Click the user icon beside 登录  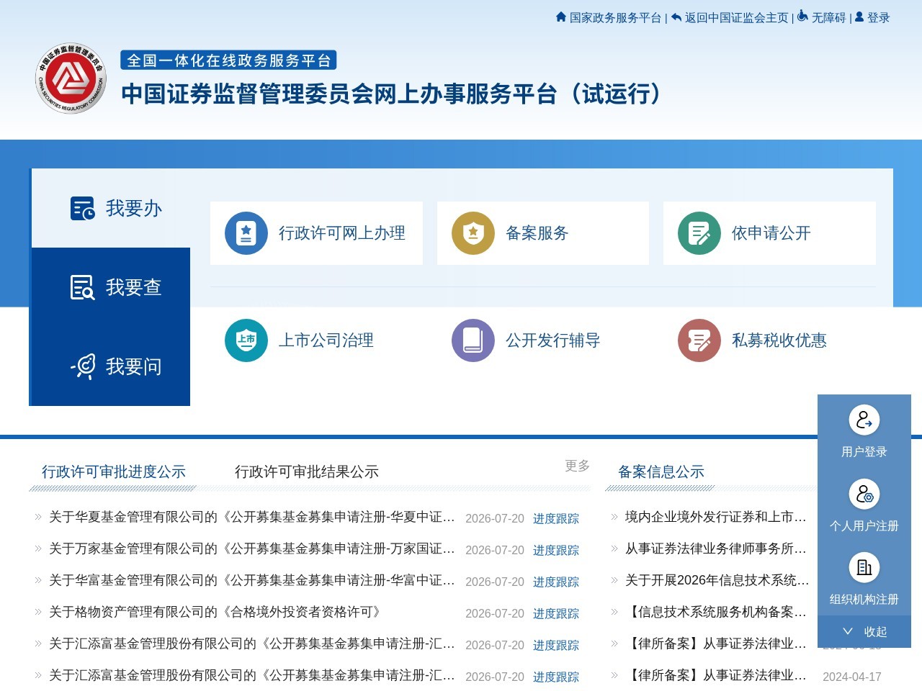(859, 17)
